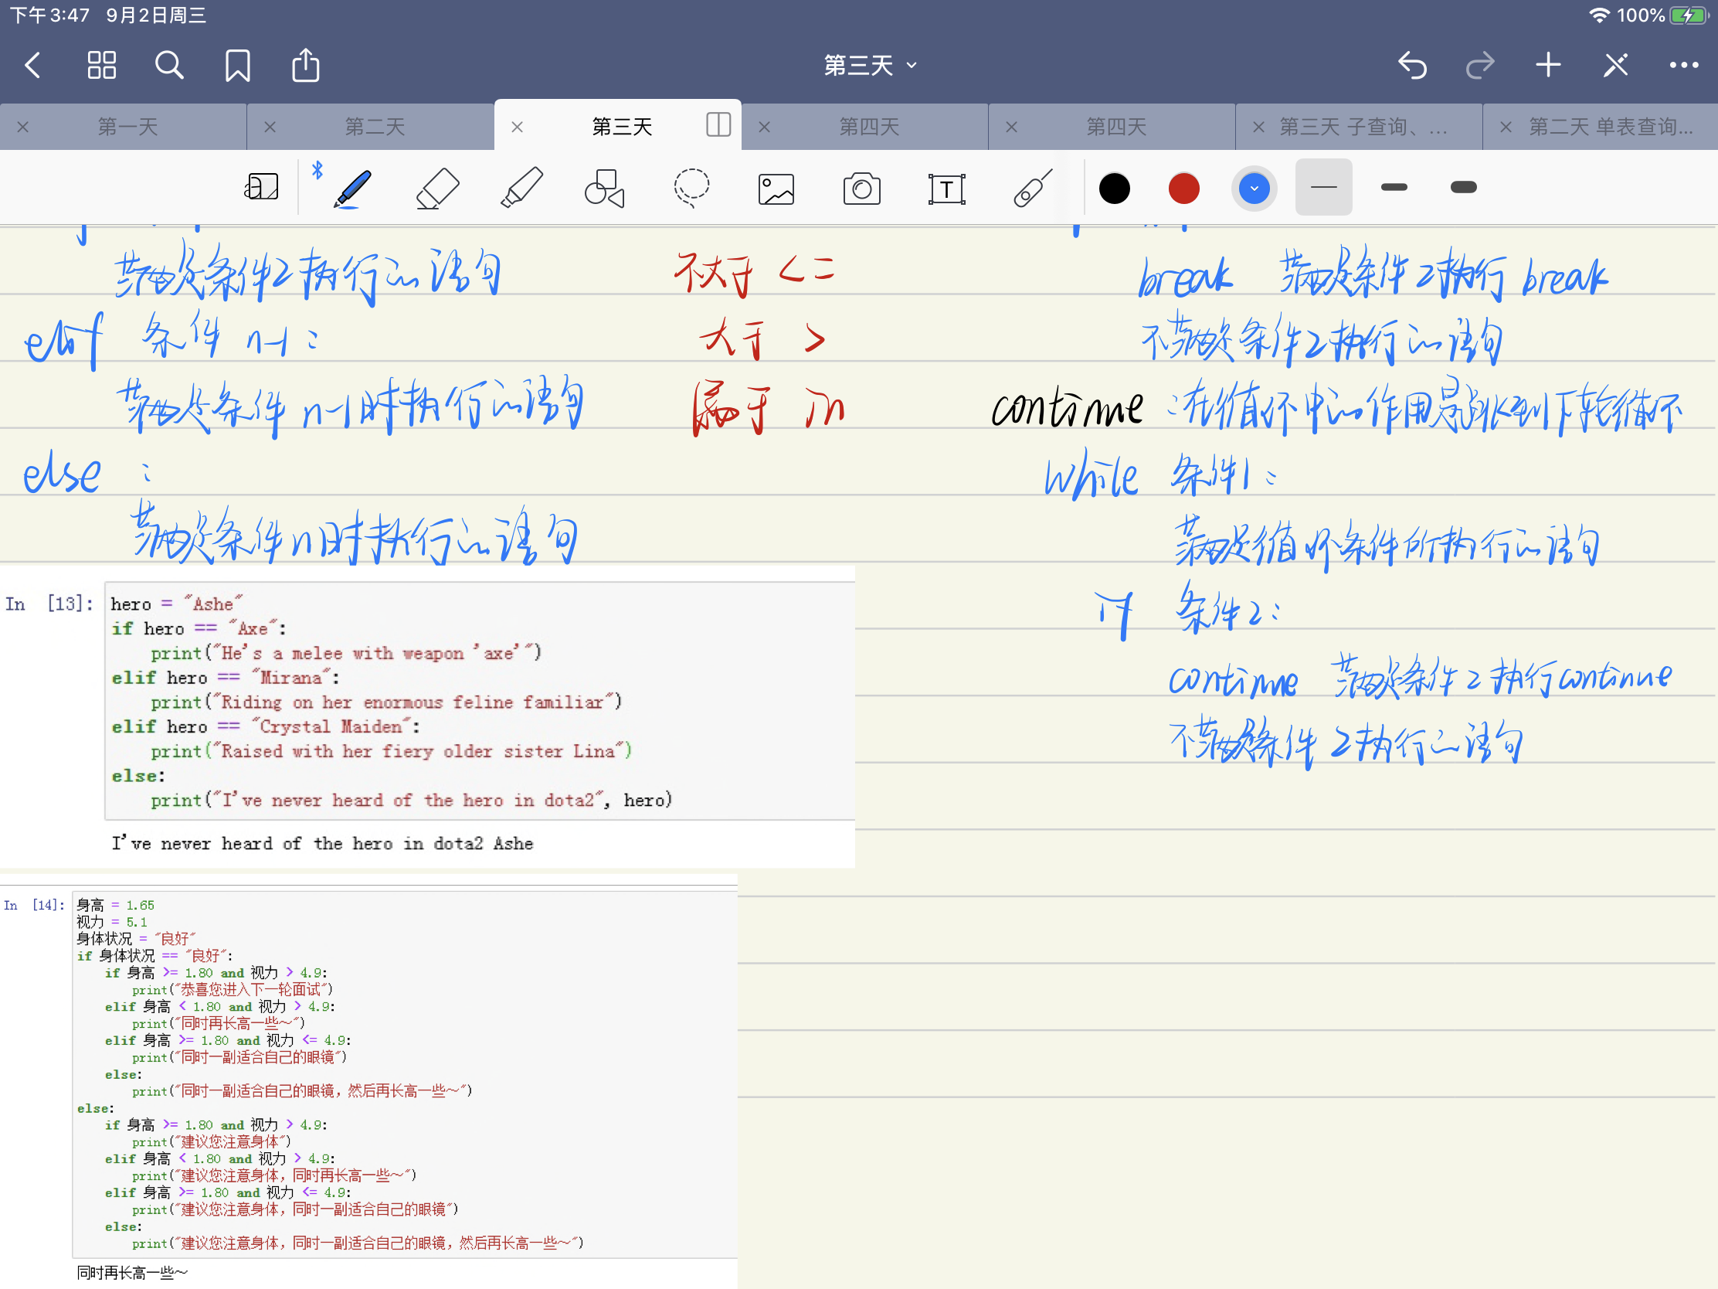Image resolution: width=1718 pixels, height=1289 pixels.
Task: Open the three-dots more options menu
Action: [x=1683, y=65]
